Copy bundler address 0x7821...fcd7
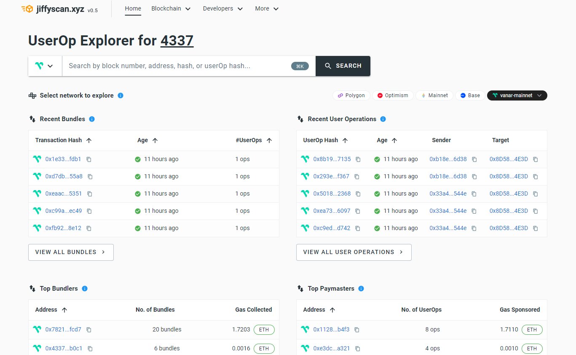This screenshot has width=576, height=355. pos(89,330)
